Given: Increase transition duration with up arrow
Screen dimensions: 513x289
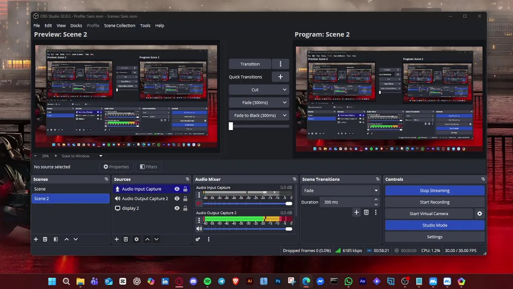Looking at the screenshot, I should [x=376, y=199].
